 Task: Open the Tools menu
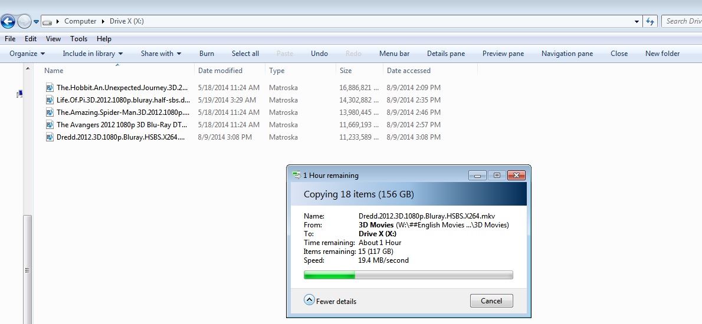point(79,39)
